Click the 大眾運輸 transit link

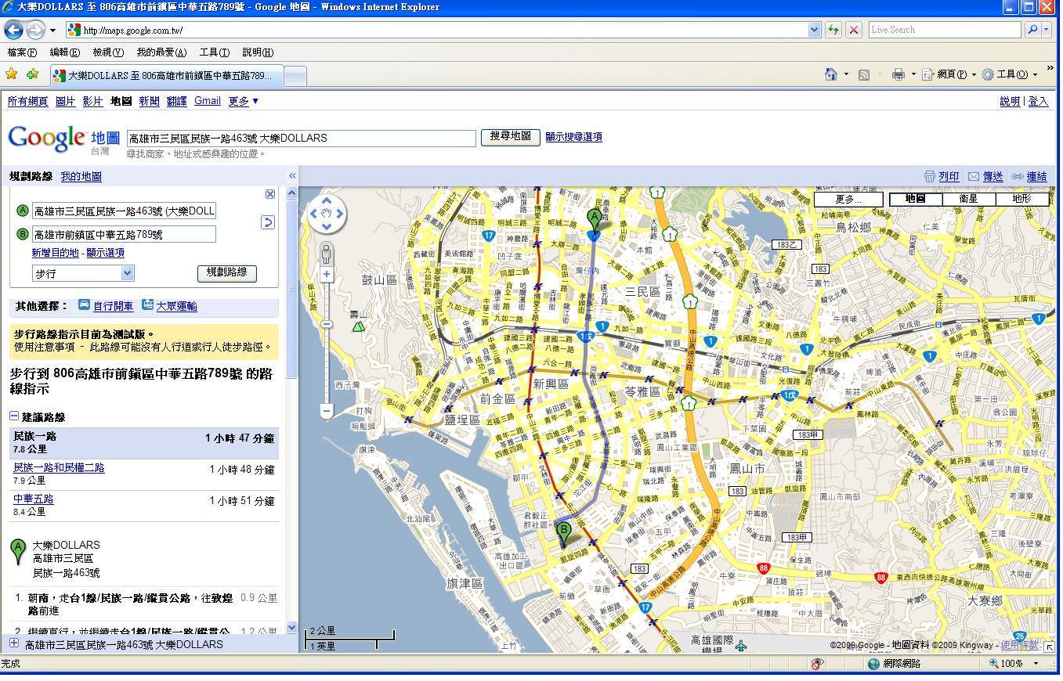click(x=176, y=306)
